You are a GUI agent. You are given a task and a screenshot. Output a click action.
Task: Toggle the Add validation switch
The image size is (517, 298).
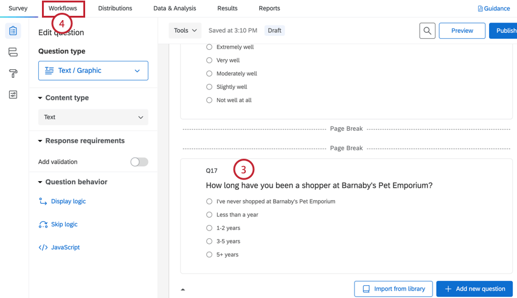139,162
